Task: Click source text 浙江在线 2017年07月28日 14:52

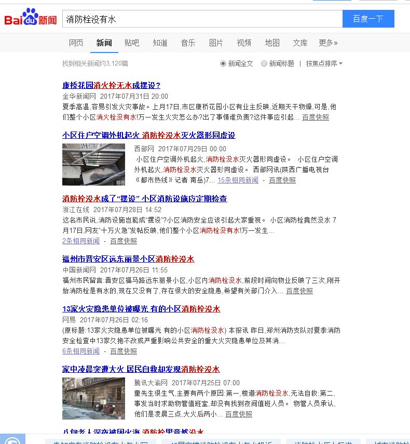Action: coord(112,210)
